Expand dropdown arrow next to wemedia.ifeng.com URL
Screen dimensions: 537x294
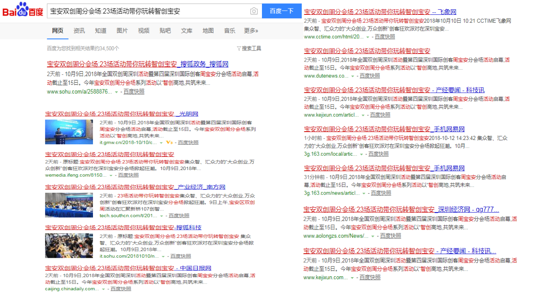[x=111, y=175]
